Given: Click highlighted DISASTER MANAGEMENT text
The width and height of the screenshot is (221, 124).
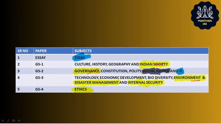Looking at the screenshot, I should click(97, 82).
